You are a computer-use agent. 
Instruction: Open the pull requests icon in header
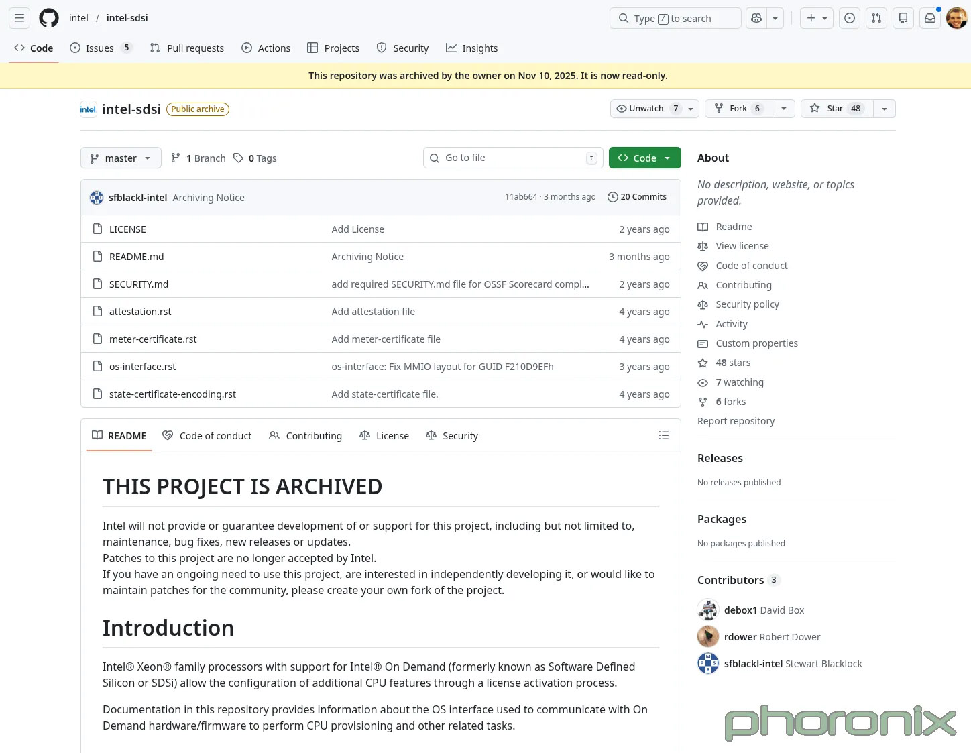[x=876, y=18]
